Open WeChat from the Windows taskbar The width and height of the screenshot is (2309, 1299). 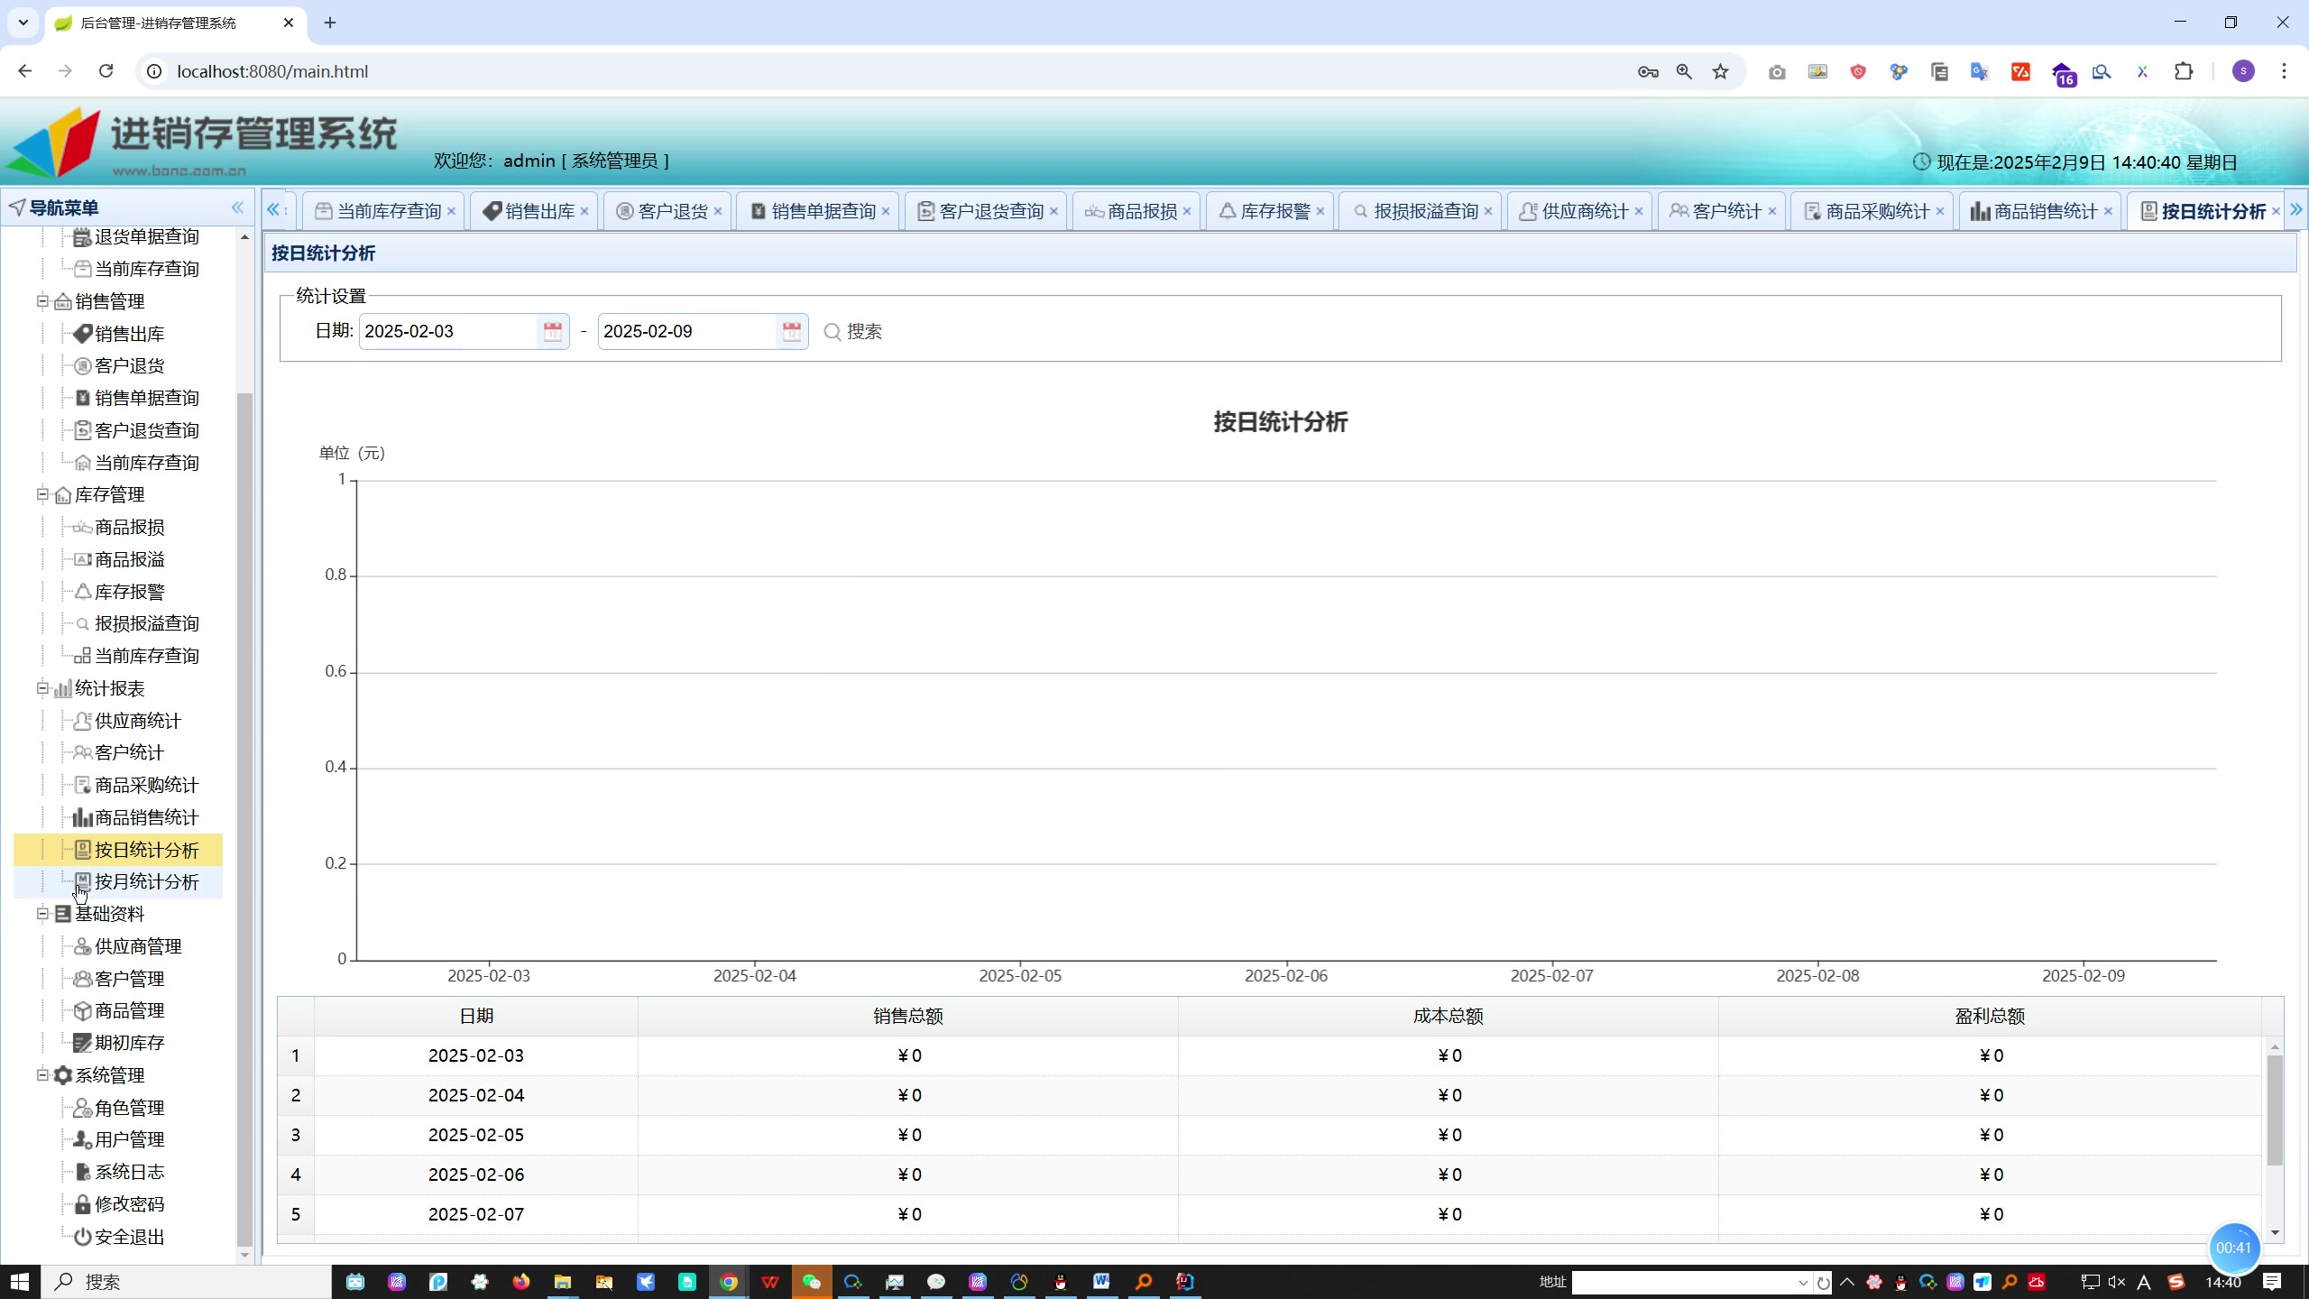[812, 1282]
